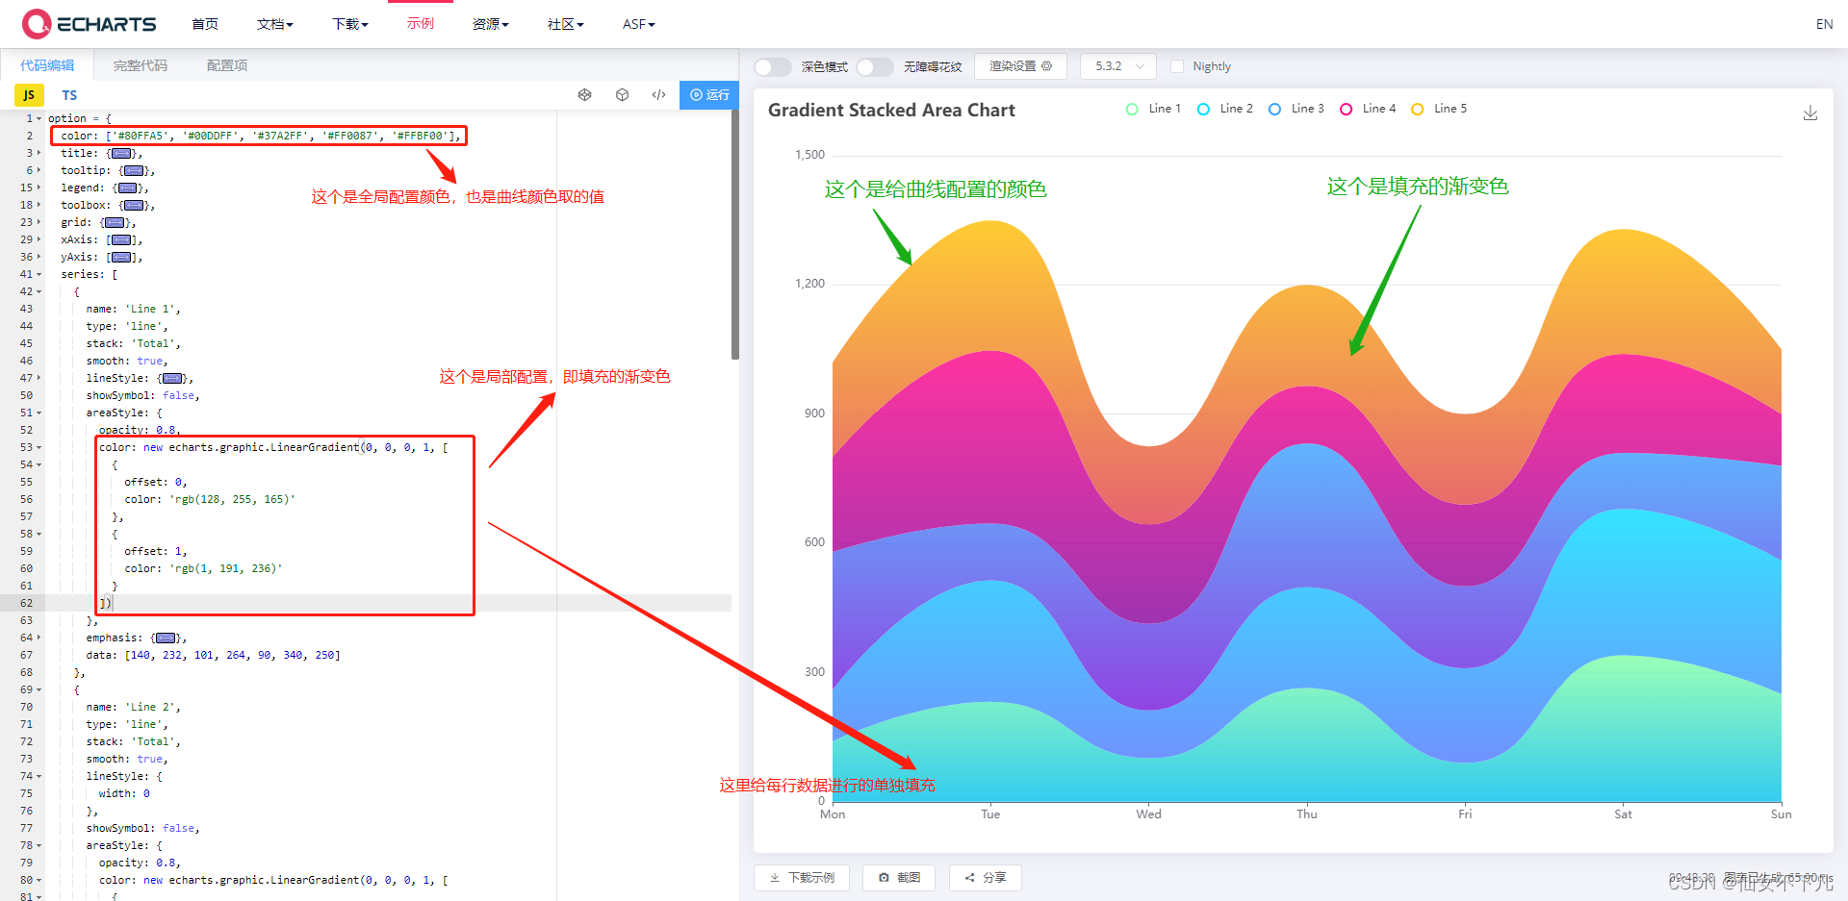Collapse the fold arrow at line 1
The image size is (1848, 901).
click(39, 118)
